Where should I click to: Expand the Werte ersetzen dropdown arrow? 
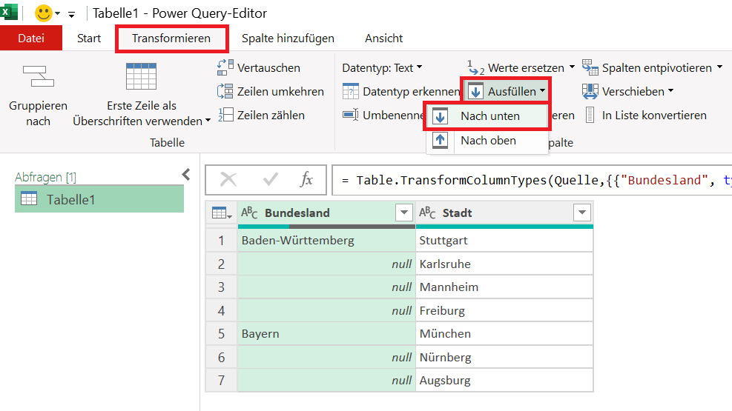572,67
